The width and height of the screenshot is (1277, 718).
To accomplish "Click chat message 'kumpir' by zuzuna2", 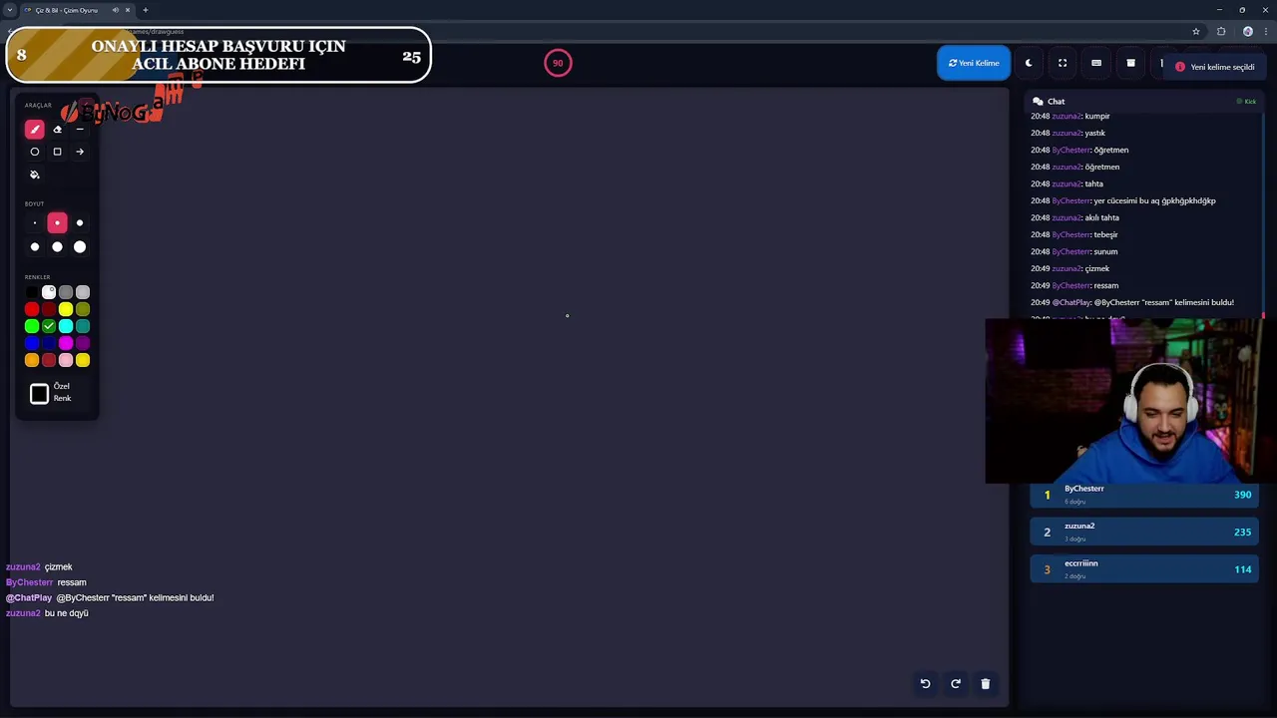I will click(x=1069, y=116).
